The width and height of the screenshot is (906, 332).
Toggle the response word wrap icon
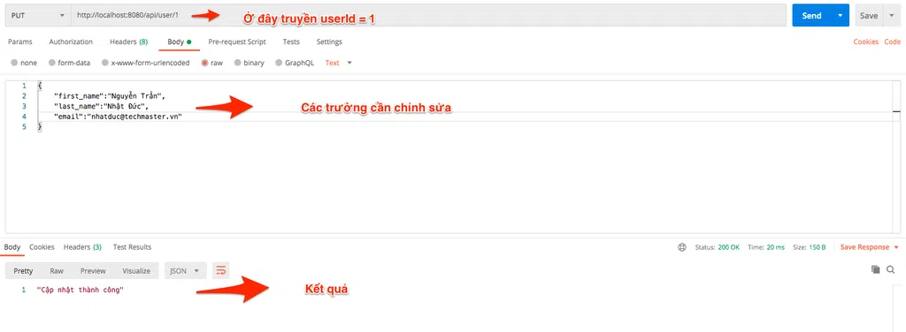click(220, 270)
